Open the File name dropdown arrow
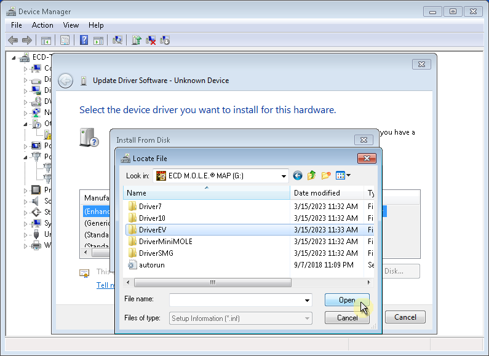The image size is (489, 356). [x=307, y=300]
